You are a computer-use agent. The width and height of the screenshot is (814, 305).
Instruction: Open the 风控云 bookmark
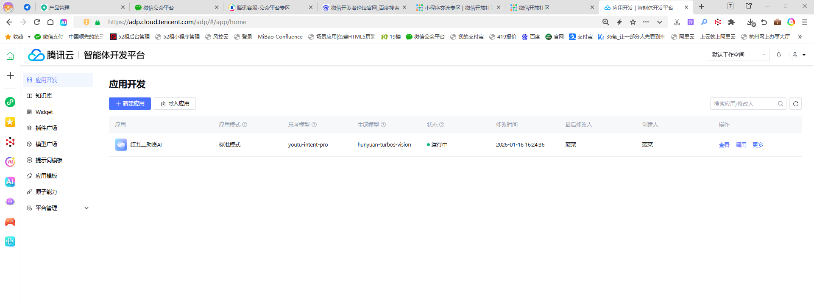tap(217, 37)
